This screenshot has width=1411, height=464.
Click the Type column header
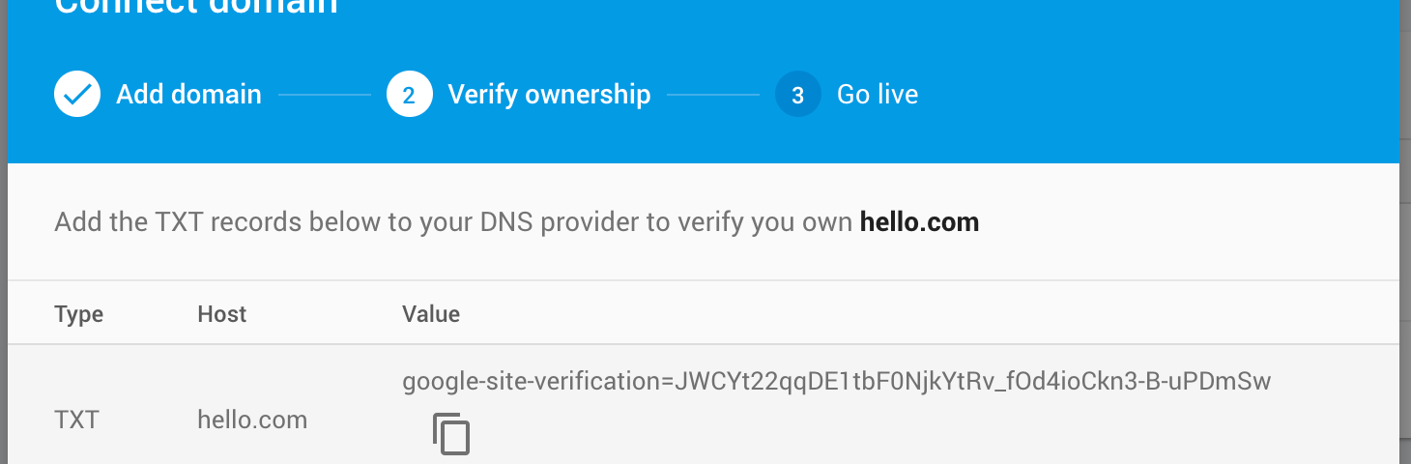coord(78,314)
